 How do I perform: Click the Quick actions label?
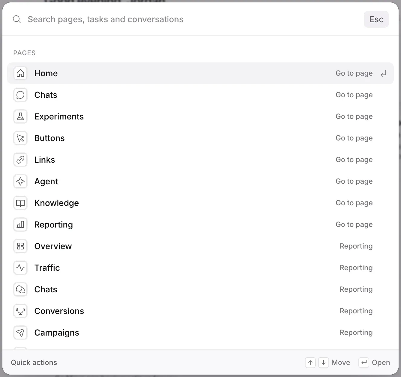tap(34, 363)
